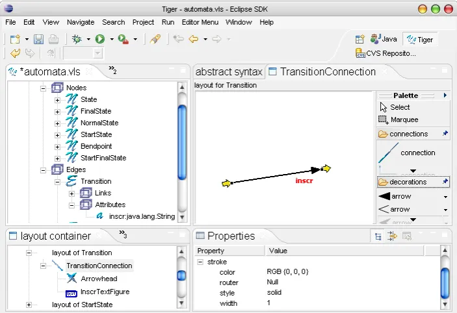Click the flashlight Search icon
Screen dimensions: 457x313
coord(155,39)
